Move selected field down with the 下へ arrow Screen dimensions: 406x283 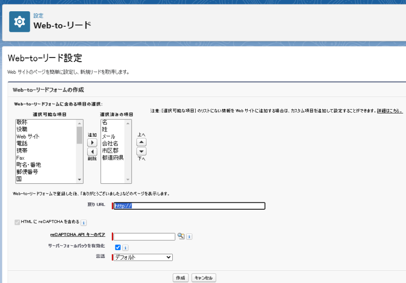click(x=141, y=151)
